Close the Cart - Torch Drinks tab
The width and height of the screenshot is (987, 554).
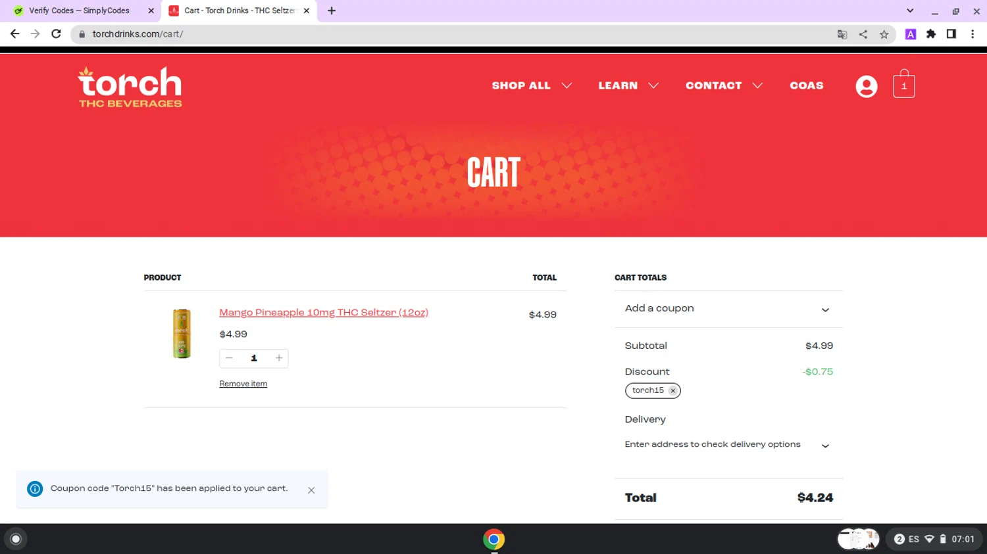coord(307,11)
